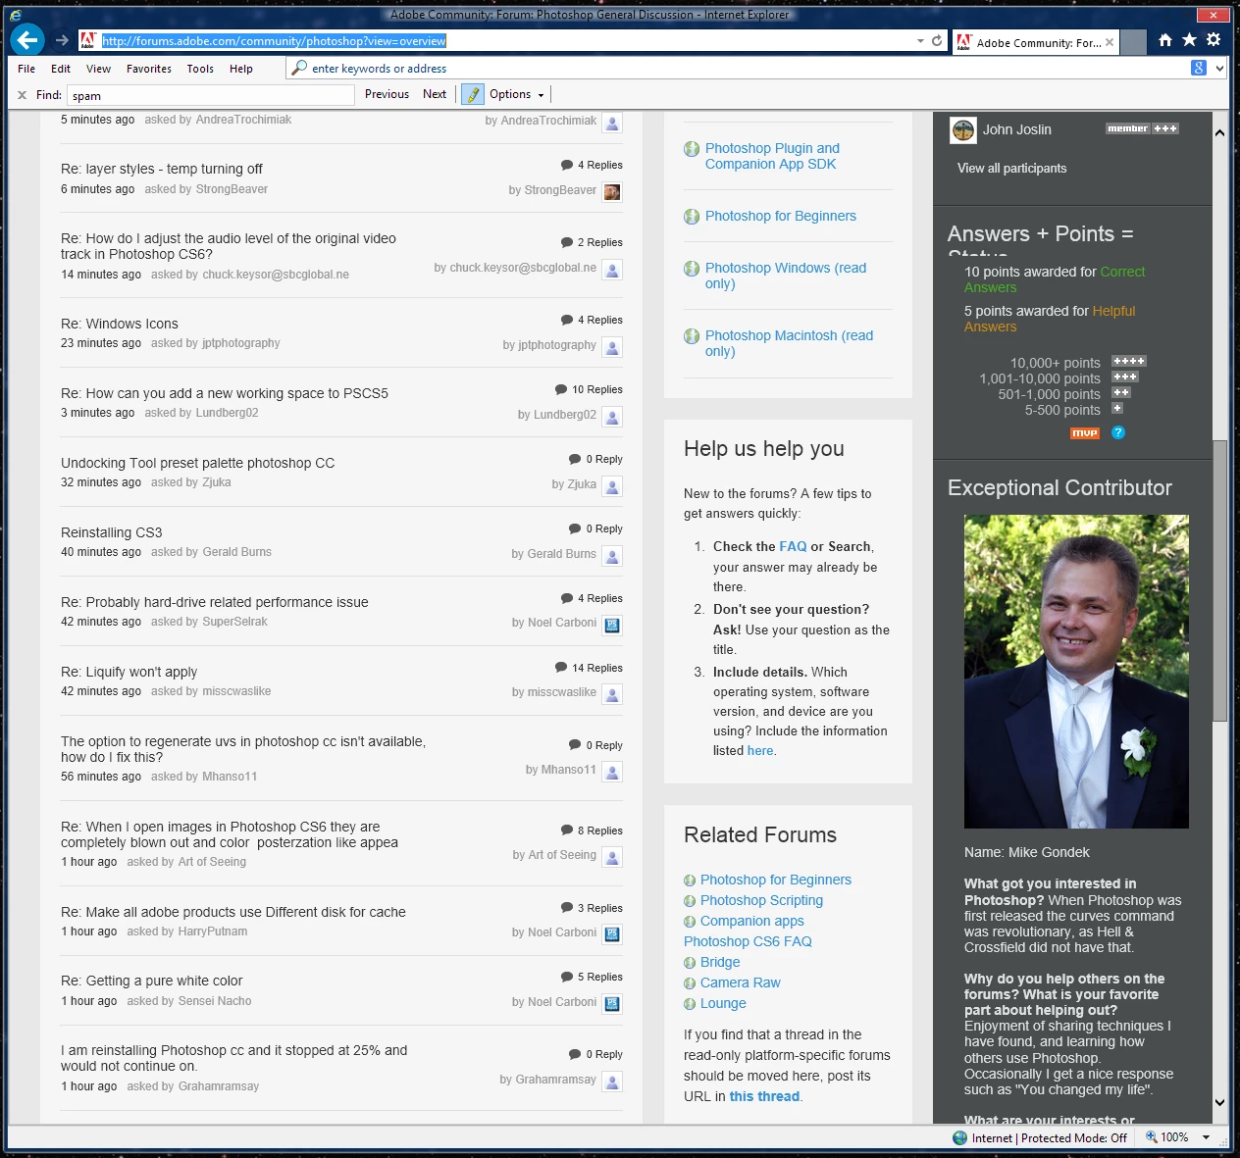Open the Favorites menu
The image size is (1240, 1158).
coord(149,69)
